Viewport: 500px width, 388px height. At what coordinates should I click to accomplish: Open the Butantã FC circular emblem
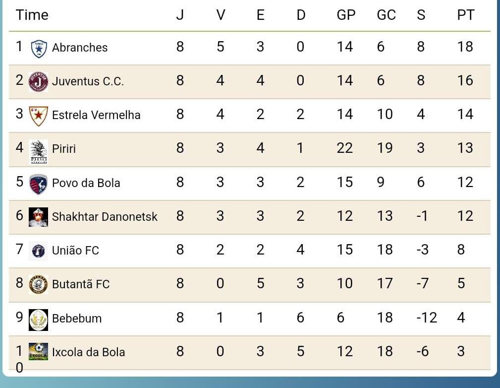click(38, 284)
